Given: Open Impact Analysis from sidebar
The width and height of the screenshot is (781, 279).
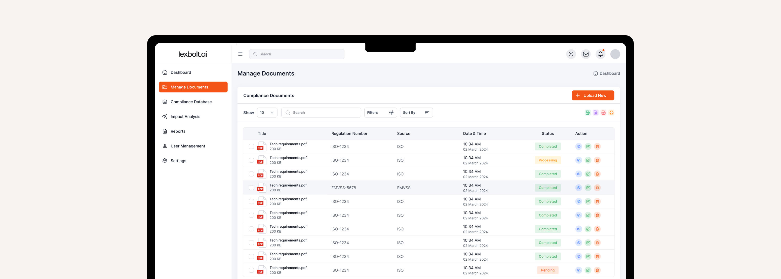Looking at the screenshot, I should coord(185,116).
